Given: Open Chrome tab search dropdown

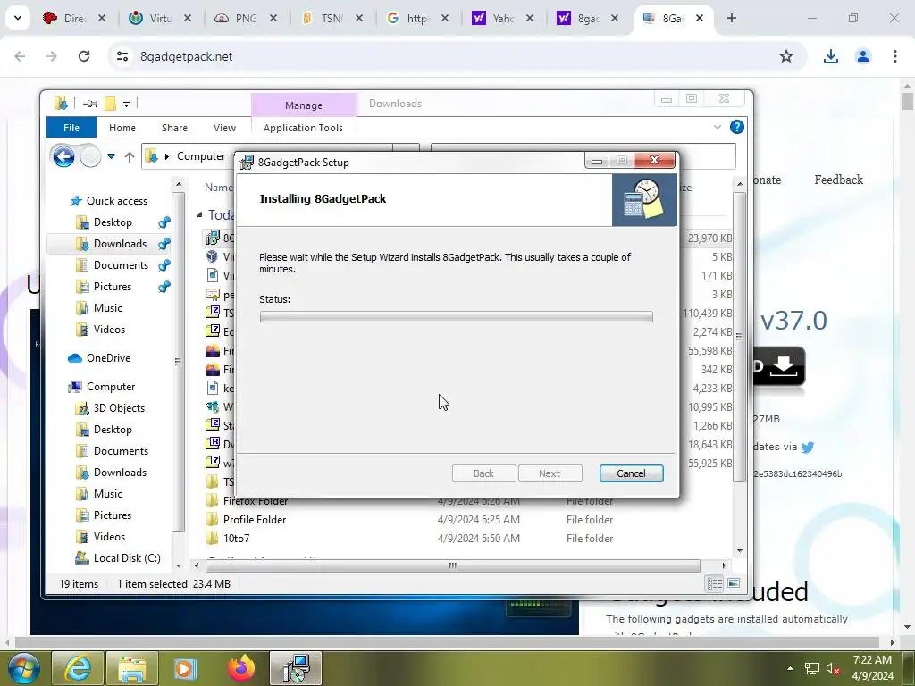Looking at the screenshot, I should (18, 18).
